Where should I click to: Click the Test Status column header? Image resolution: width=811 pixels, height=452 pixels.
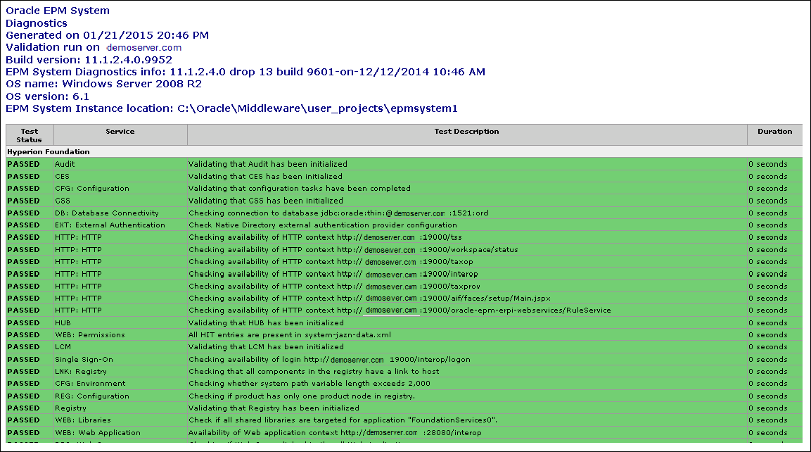pyautogui.click(x=30, y=135)
